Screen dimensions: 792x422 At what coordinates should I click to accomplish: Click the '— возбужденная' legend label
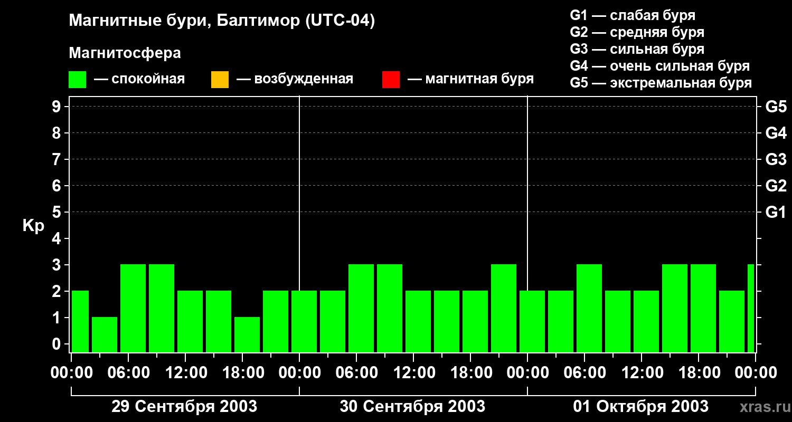click(295, 79)
